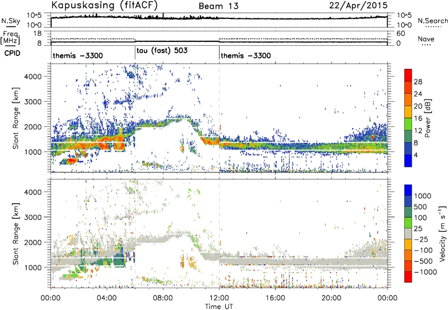Screen dimensions: 448x310
Task: Click the date '22/Apr/2015'
Action: [358, 5]
